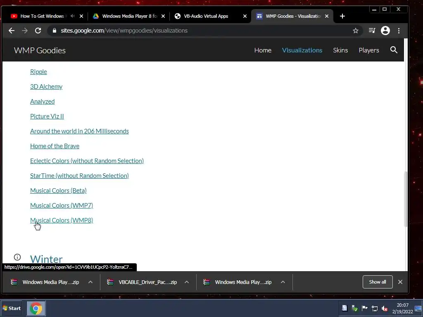The height and width of the screenshot is (317, 423).
Task: Click the address bar URL field
Action: (x=205, y=31)
